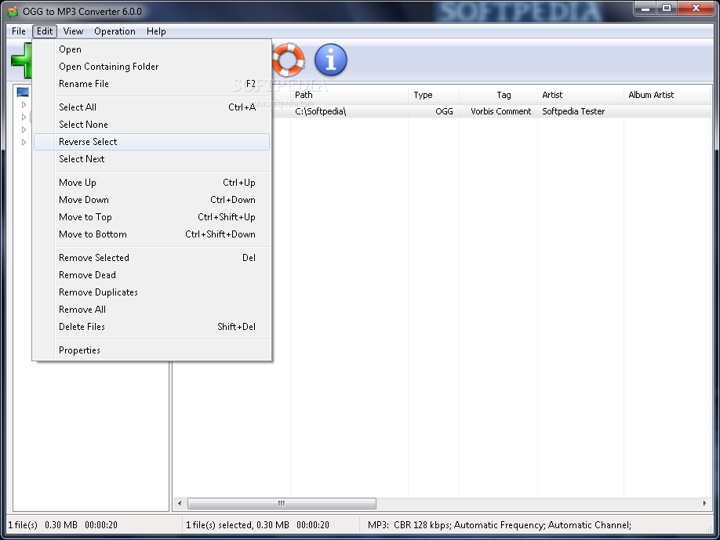Choose Move Down
Screen dimensions: 720x540
coord(151,200)
